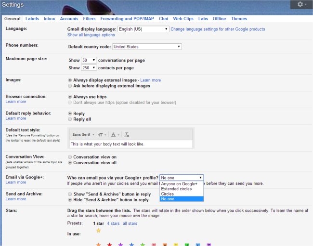Open the font size picker in text style
Image resolution: width=313 pixels, height=246 pixels.
coord(102,135)
